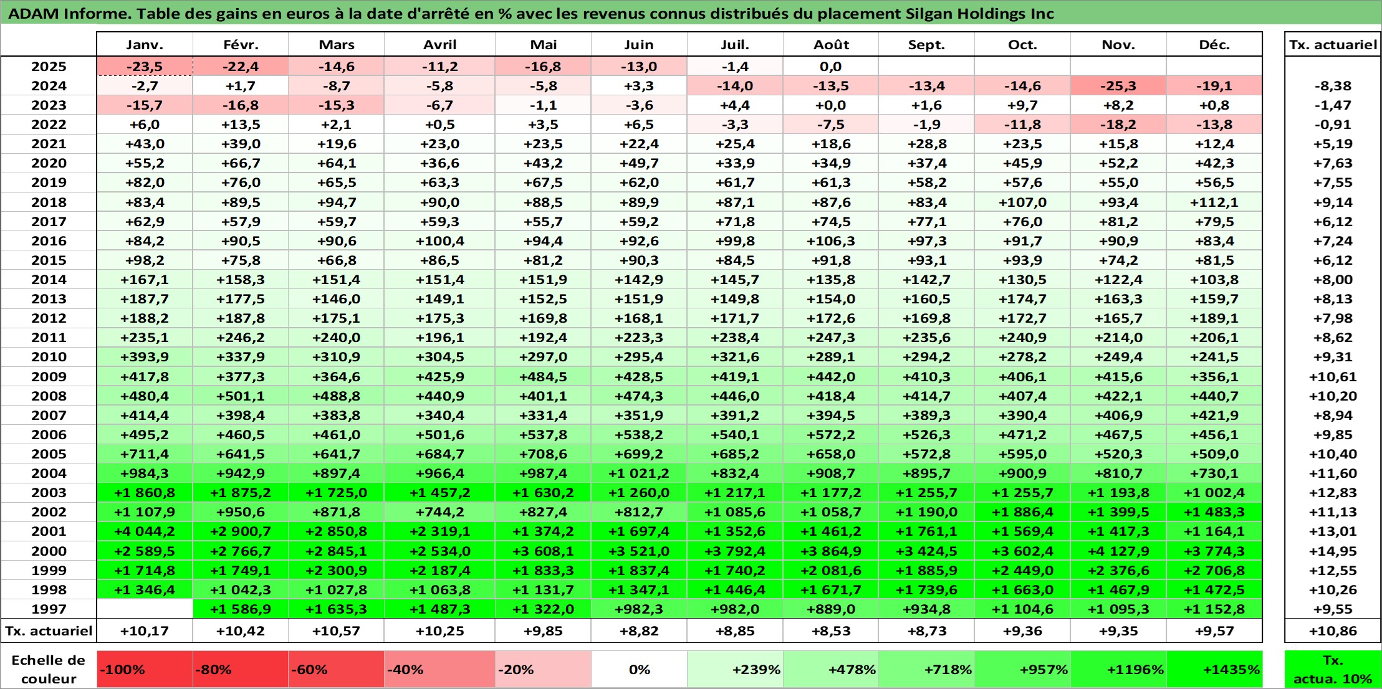The image size is (1382, 689).
Task: Select the +9,7 cell in October 2023
Action: tap(1022, 105)
